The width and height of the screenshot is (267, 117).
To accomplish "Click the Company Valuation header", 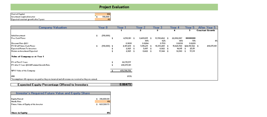I will (53, 27).
